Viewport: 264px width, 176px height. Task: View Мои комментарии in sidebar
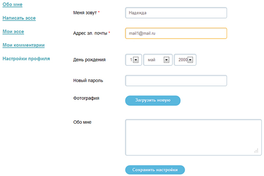click(23, 45)
